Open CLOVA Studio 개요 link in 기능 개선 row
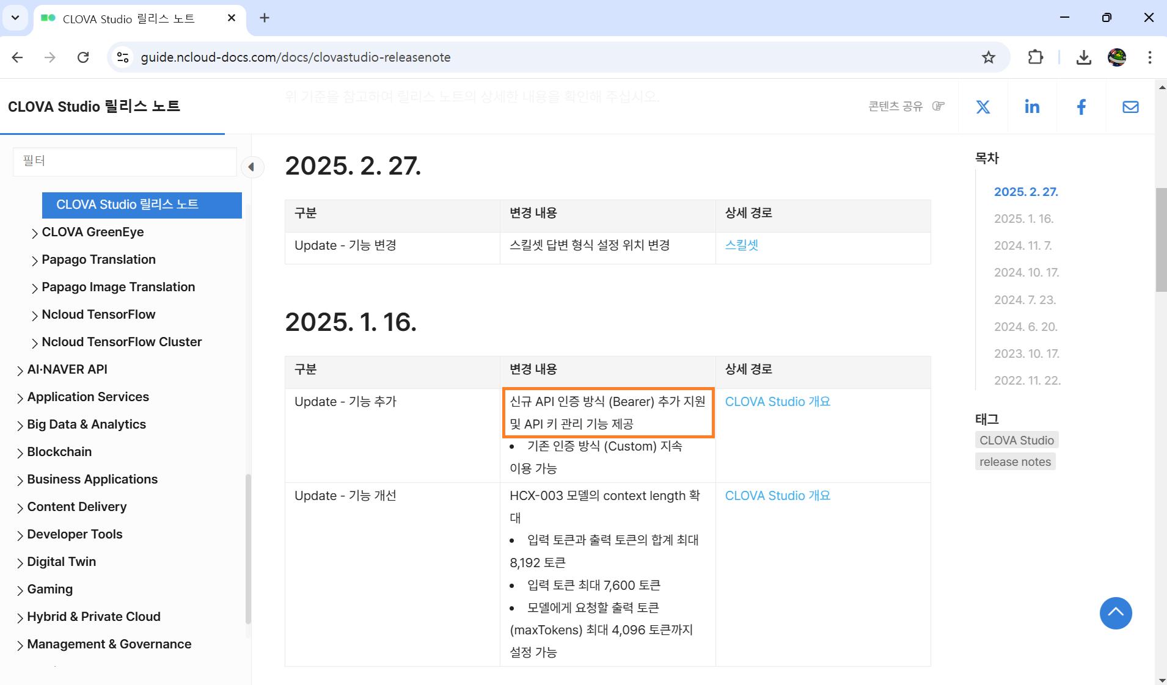Image resolution: width=1167 pixels, height=685 pixels. coord(777,496)
